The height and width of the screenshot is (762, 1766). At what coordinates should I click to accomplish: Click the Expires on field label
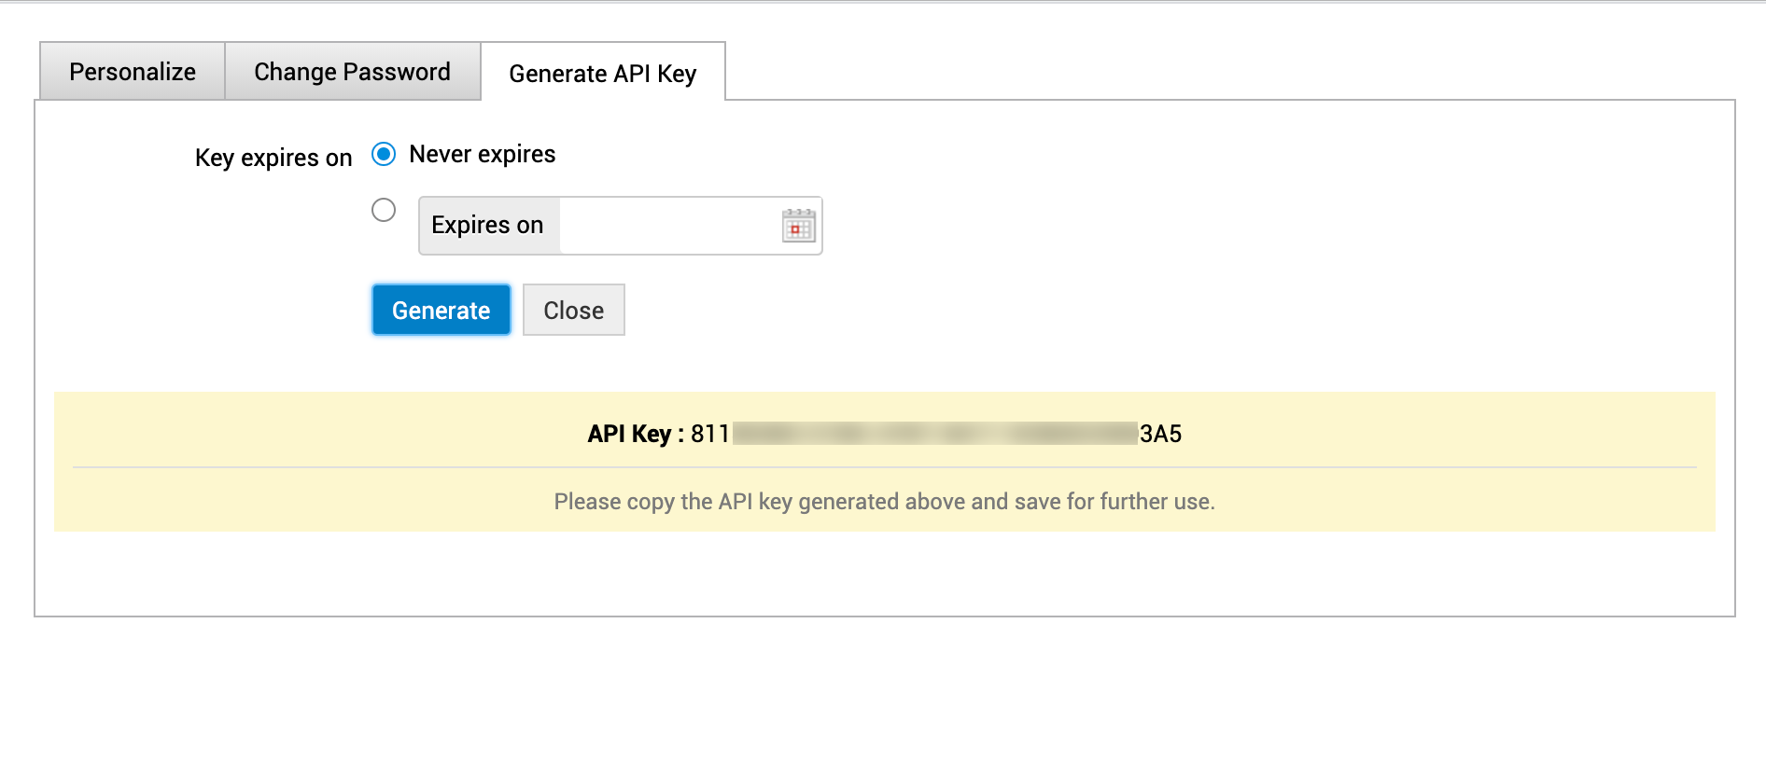pyautogui.click(x=487, y=226)
